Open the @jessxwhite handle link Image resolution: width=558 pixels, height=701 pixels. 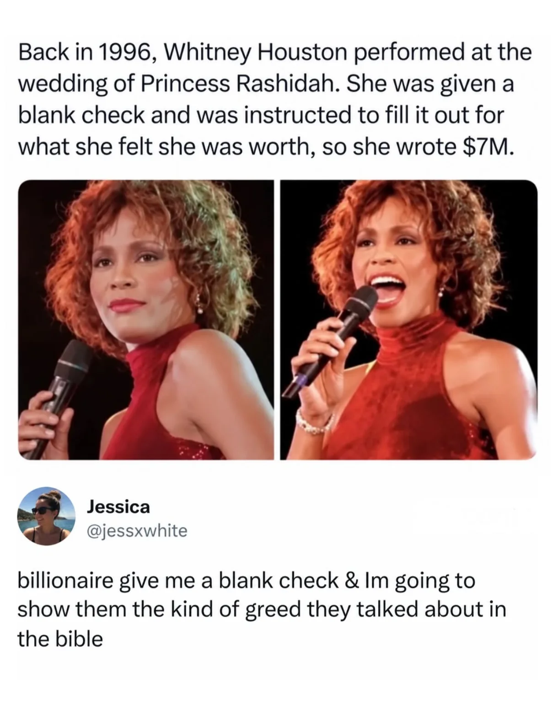pos(137,530)
